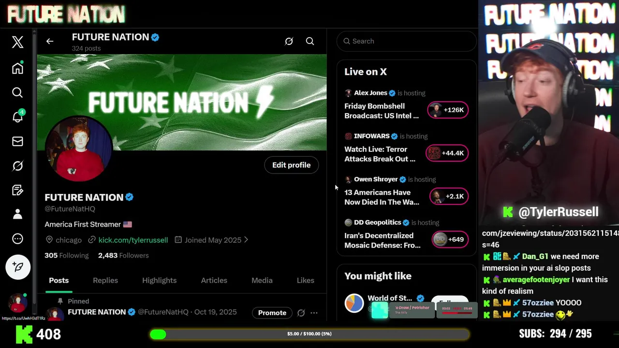Click the round compose Post button
The height and width of the screenshot is (348, 619).
click(x=18, y=267)
